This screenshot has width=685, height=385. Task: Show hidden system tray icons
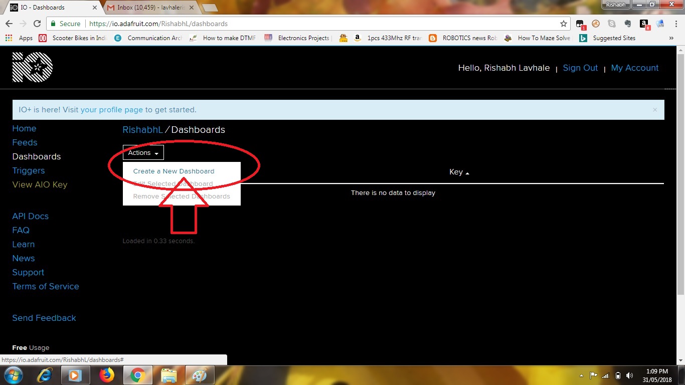(581, 375)
